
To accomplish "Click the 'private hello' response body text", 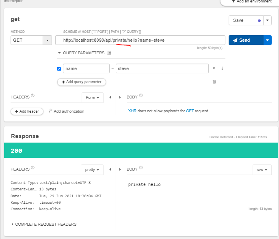I will [x=145, y=185].
